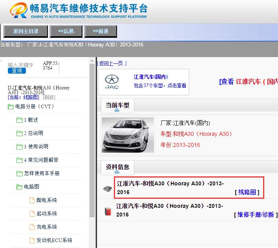Click the blue 查询 search button

17,71
